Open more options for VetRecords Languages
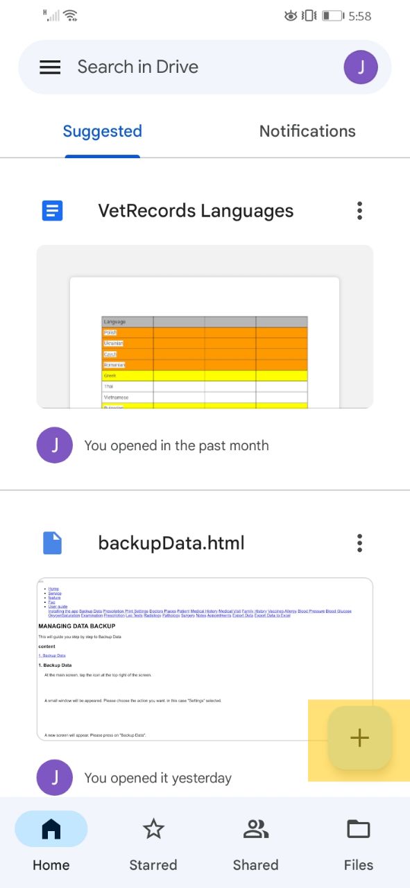 pyautogui.click(x=359, y=211)
